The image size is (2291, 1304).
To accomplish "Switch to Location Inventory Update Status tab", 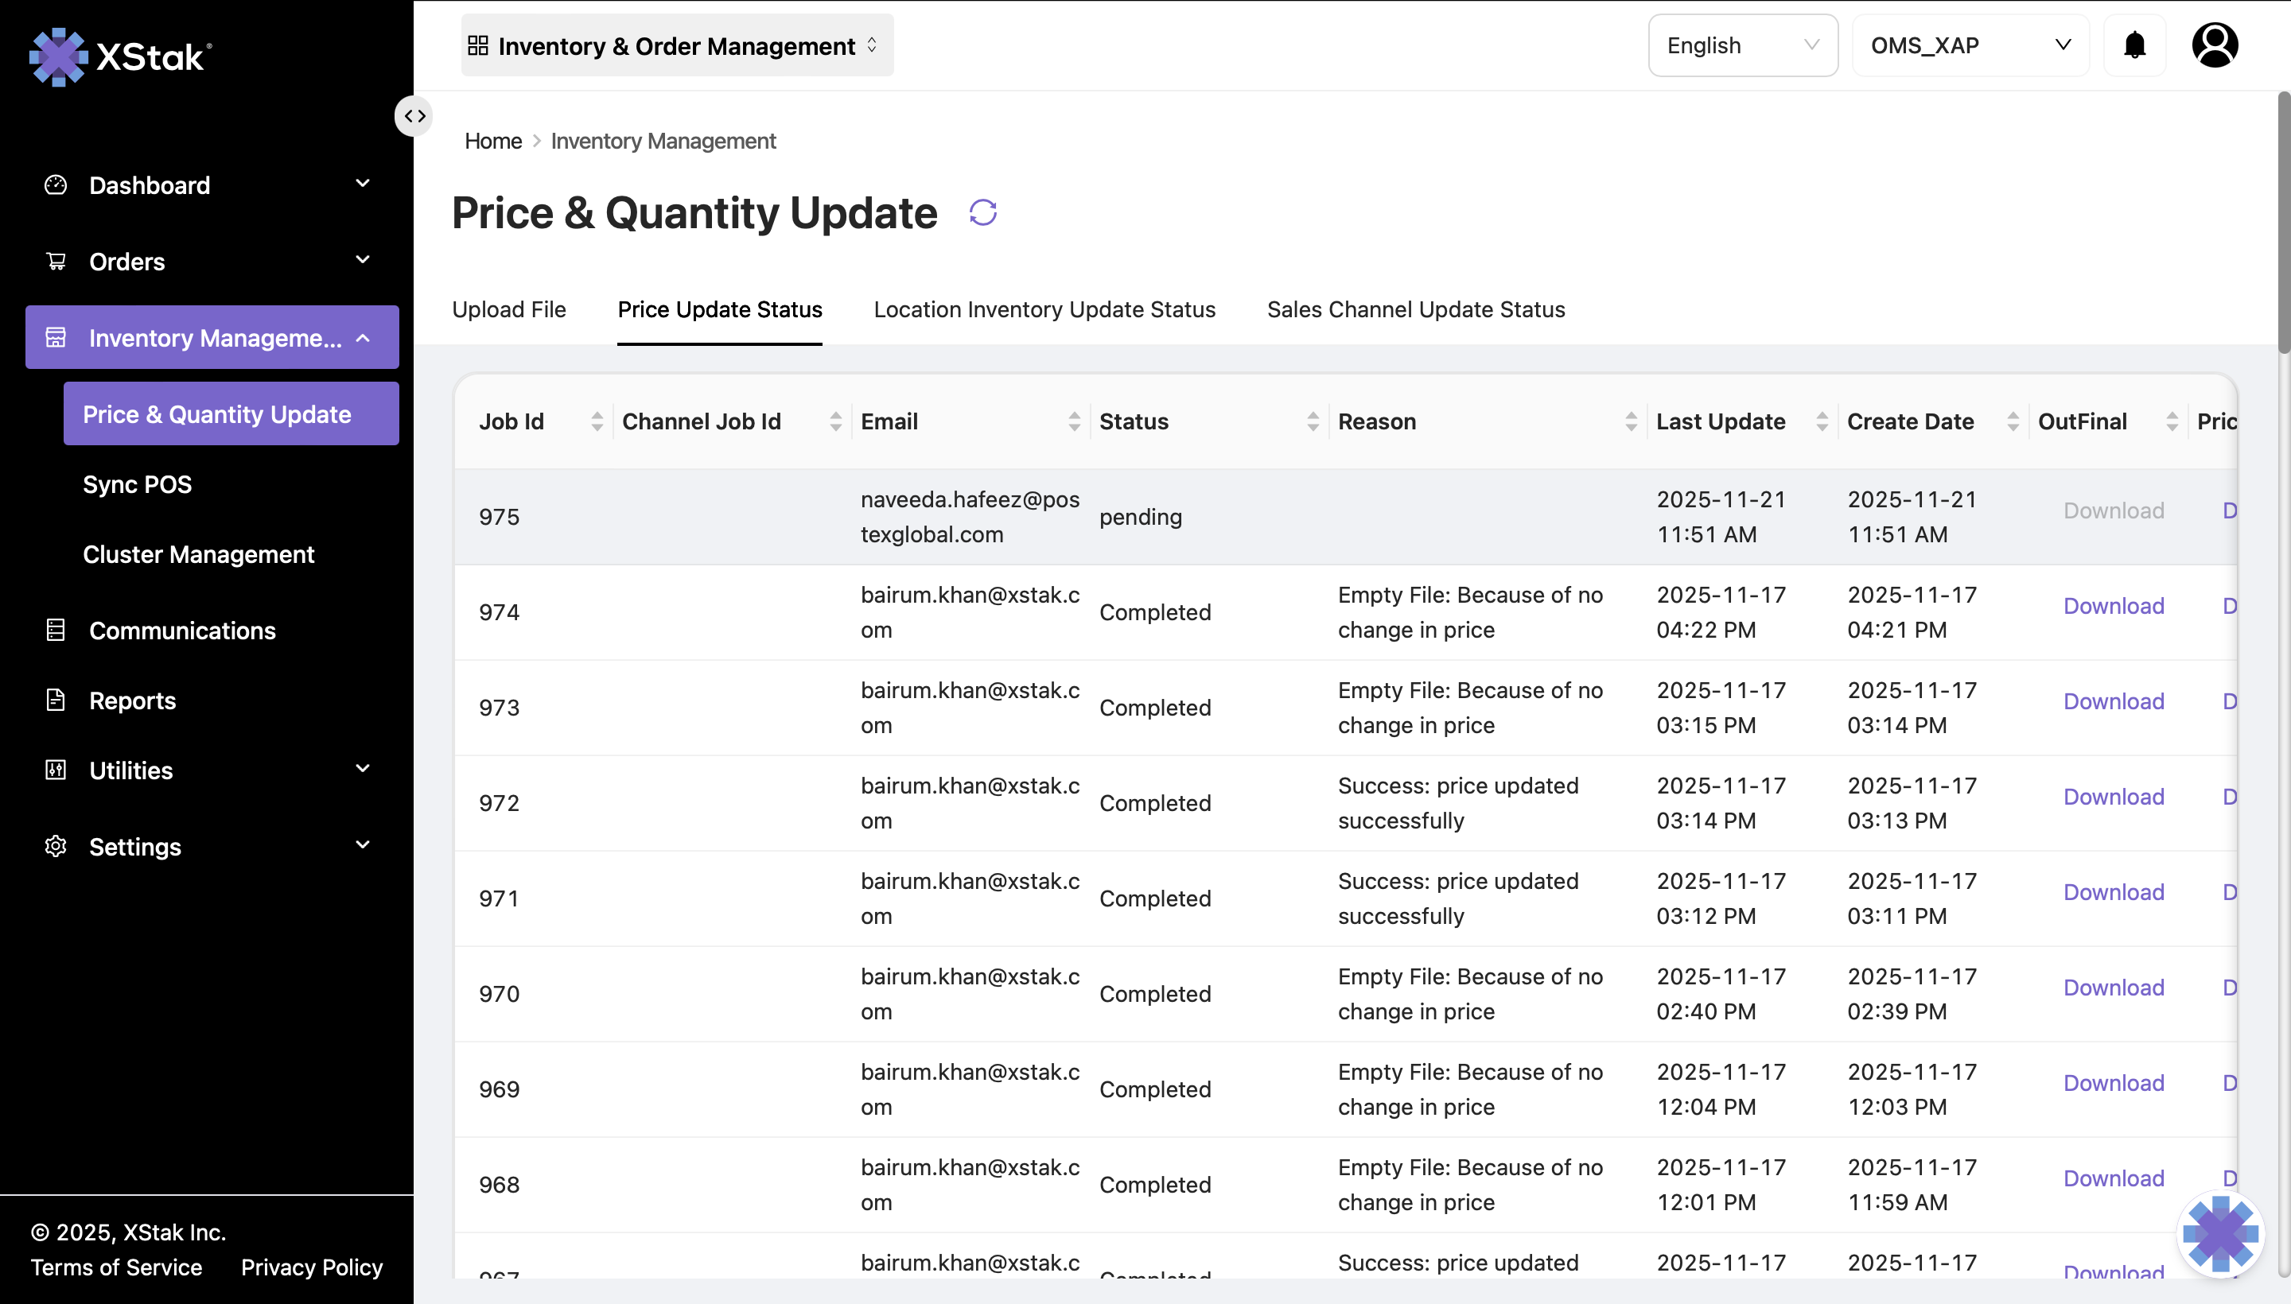I will point(1044,309).
